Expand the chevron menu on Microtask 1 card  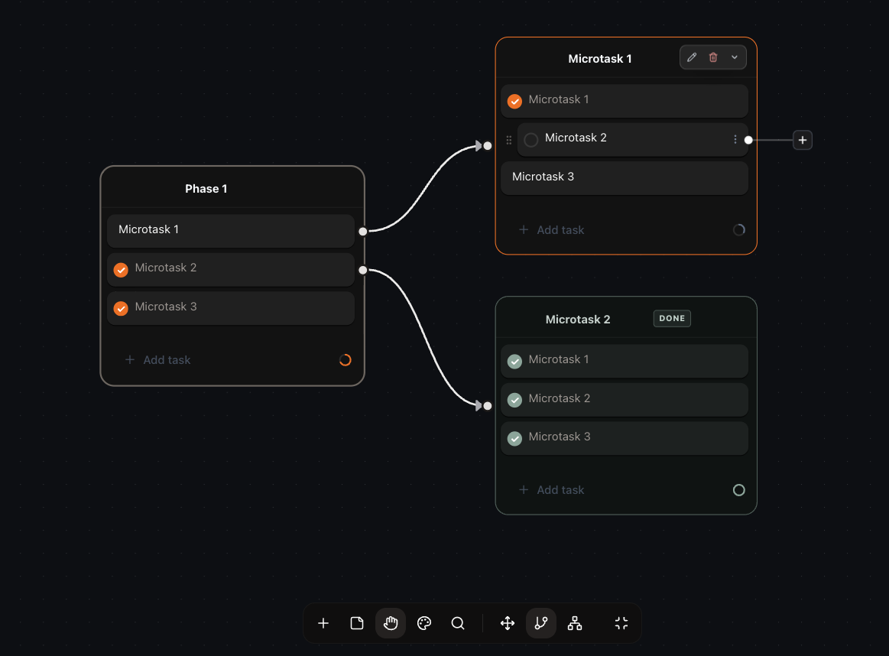pos(735,57)
